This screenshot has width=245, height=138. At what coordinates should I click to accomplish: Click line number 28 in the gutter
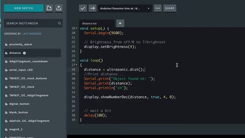tap(73, 69)
